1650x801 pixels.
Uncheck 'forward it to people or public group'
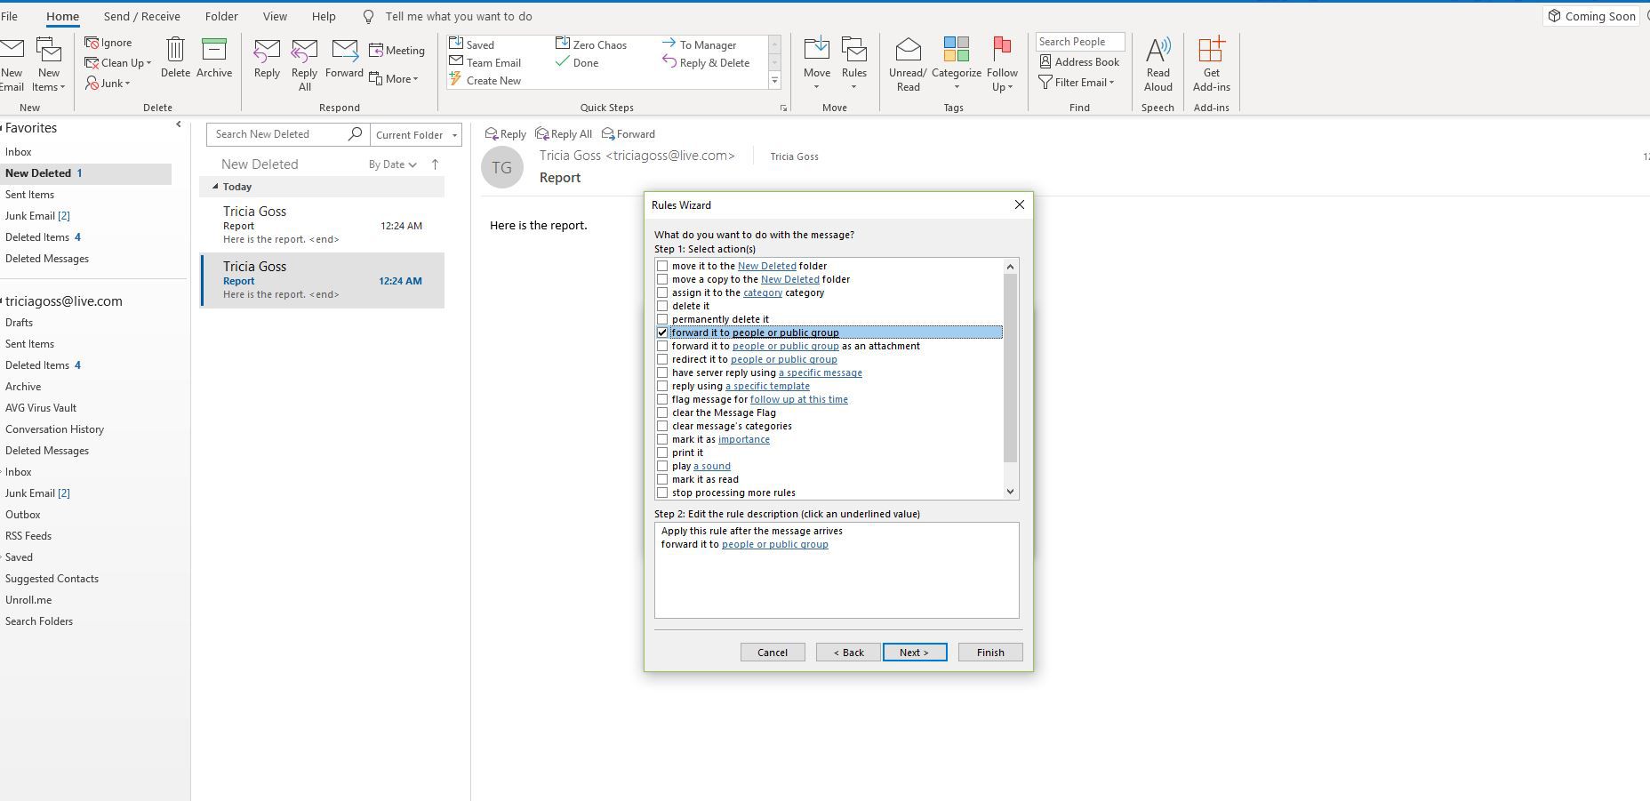(662, 332)
